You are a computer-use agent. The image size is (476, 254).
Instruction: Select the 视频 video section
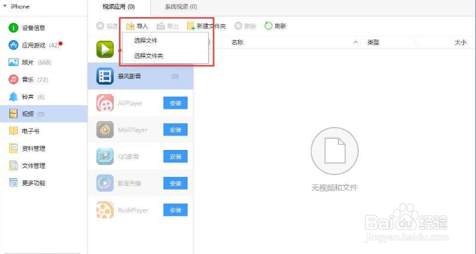click(43, 114)
